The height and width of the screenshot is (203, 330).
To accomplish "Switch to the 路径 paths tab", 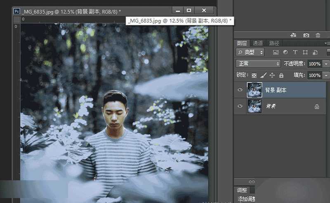I will click(274, 43).
